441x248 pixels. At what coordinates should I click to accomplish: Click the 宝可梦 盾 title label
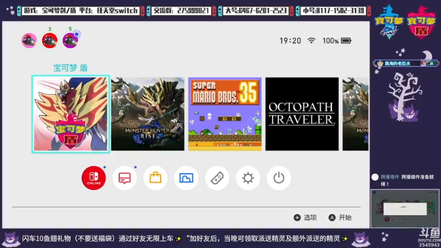click(x=71, y=68)
